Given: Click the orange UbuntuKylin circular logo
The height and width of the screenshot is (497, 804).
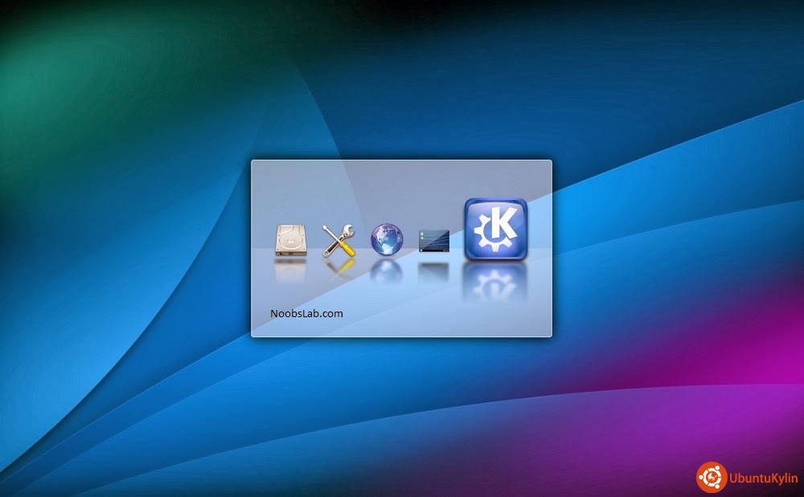Looking at the screenshot, I should tap(711, 477).
